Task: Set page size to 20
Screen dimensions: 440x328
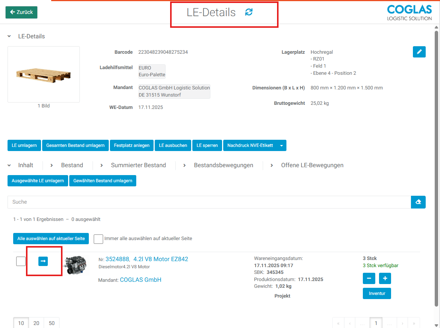Action: point(36,323)
